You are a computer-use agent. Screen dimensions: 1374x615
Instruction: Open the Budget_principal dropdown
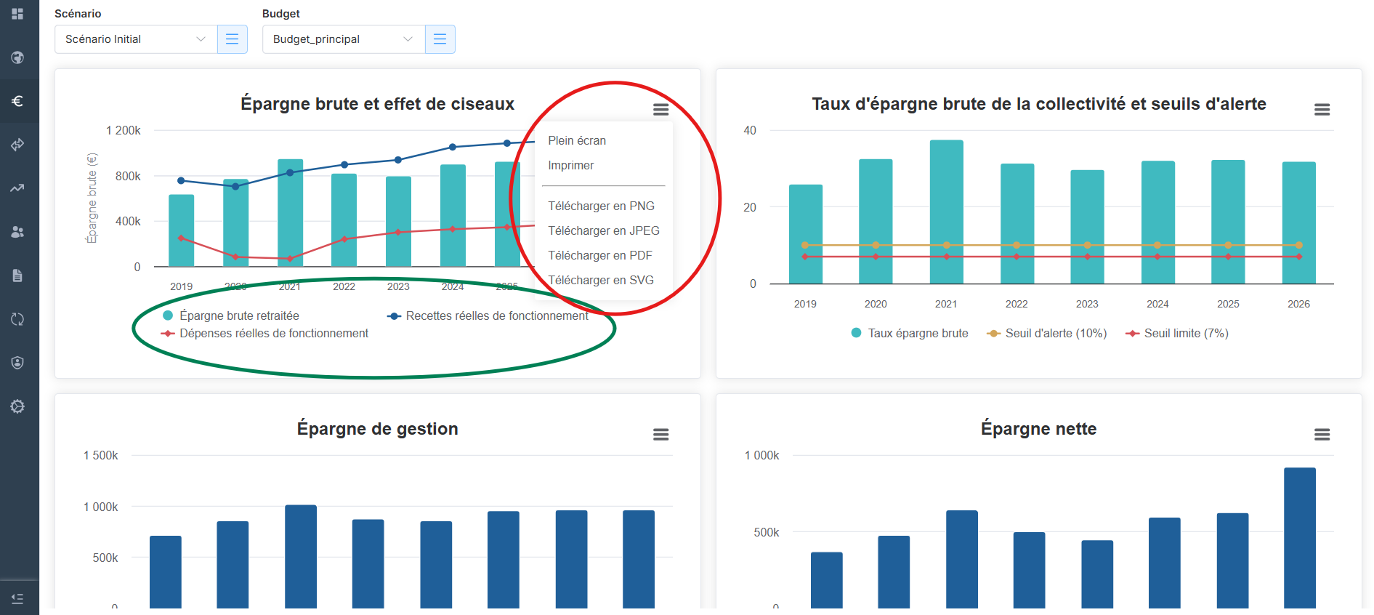coord(343,39)
